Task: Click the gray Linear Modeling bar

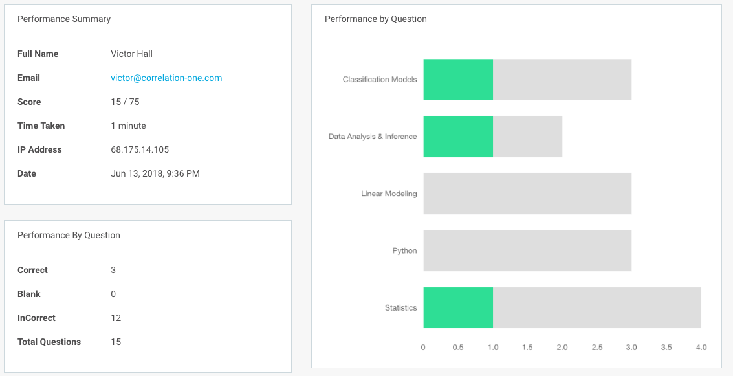Action: click(x=527, y=194)
